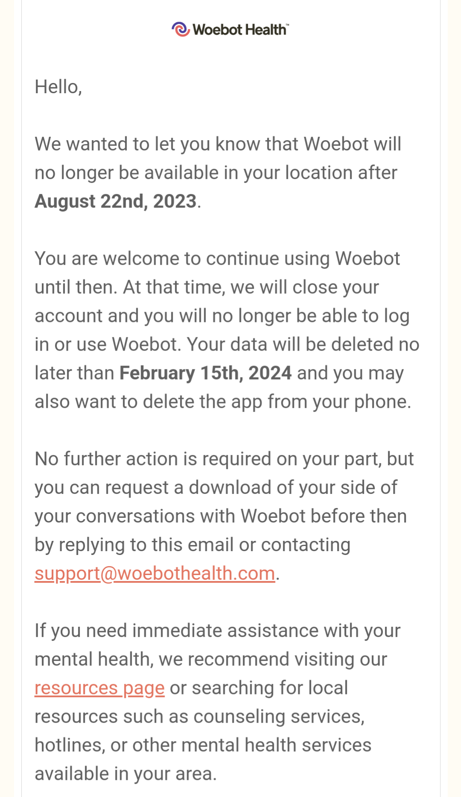This screenshot has width=461, height=797.
Task: Click the text "by replying to this email or contacting"
Action: pyautogui.click(x=193, y=545)
